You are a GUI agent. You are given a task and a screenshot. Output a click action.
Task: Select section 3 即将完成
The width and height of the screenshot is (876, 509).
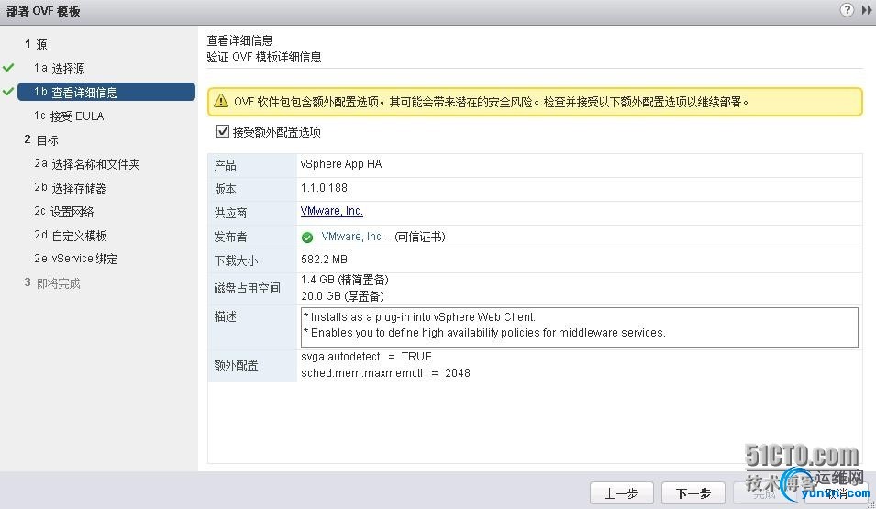click(52, 283)
